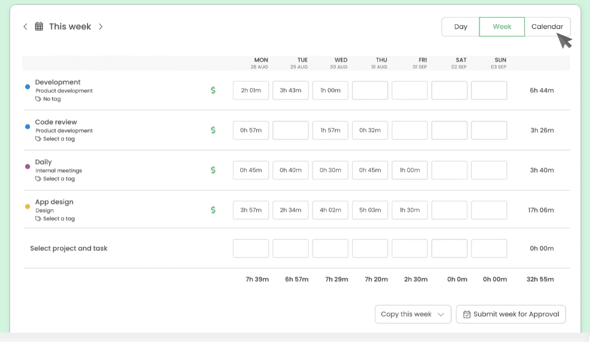Edit Code review Monday 0h 57m field
This screenshot has height=342, width=590.
[251, 130]
